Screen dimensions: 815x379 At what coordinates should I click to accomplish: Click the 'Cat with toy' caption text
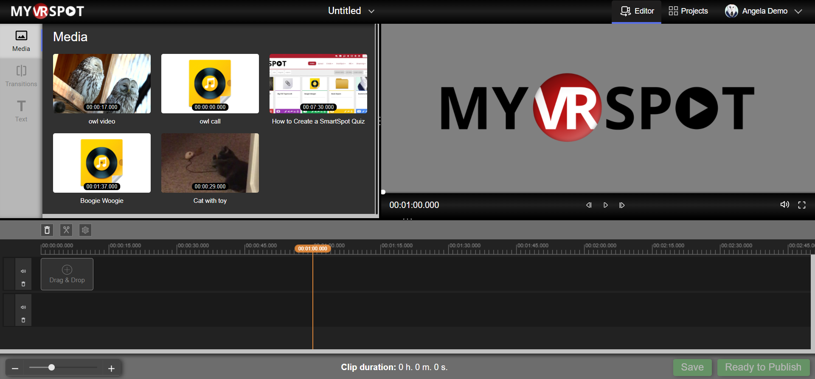210,201
